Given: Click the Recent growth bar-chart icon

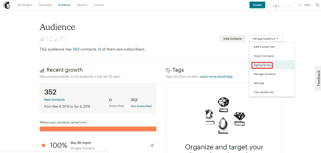Looking at the screenshot, I should tap(42, 69).
